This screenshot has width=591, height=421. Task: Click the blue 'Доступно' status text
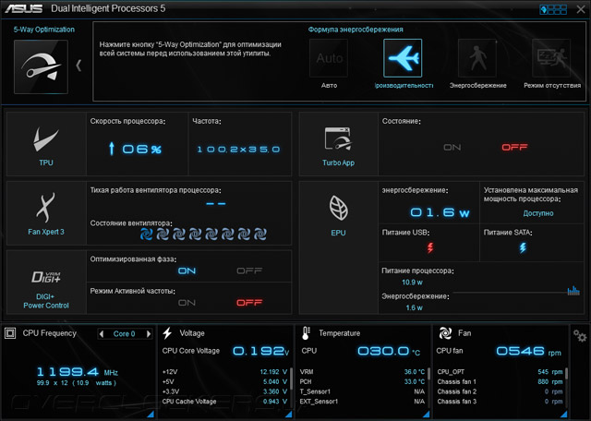[538, 213]
